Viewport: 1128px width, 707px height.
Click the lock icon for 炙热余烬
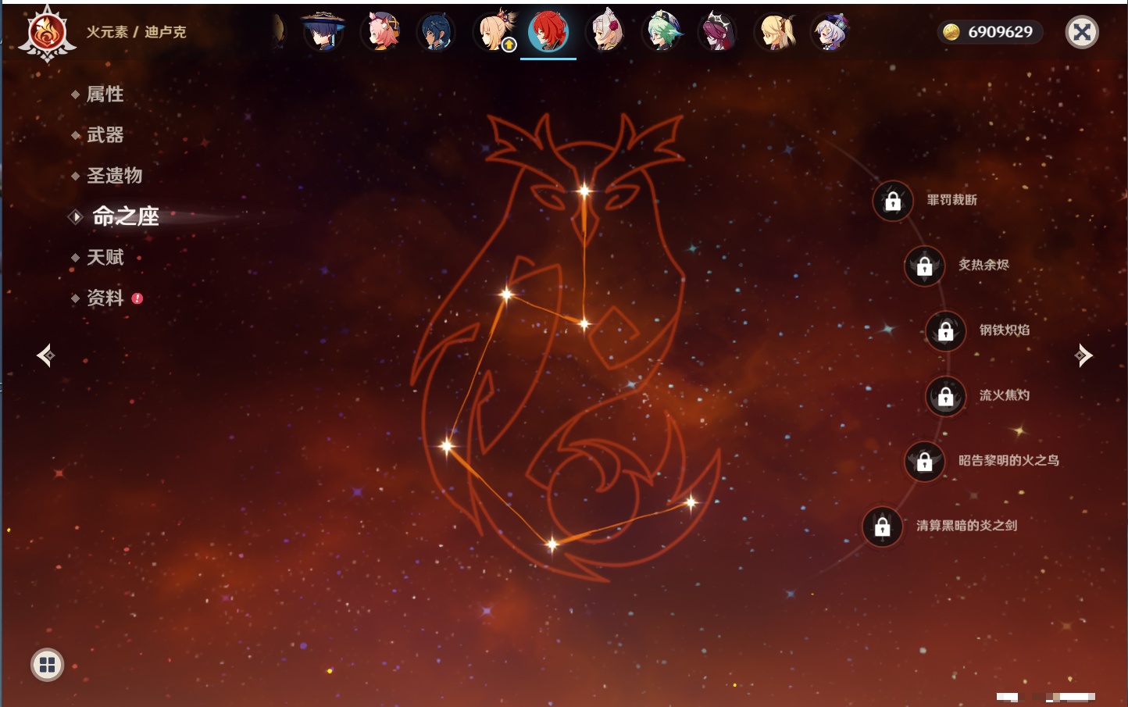click(x=925, y=266)
